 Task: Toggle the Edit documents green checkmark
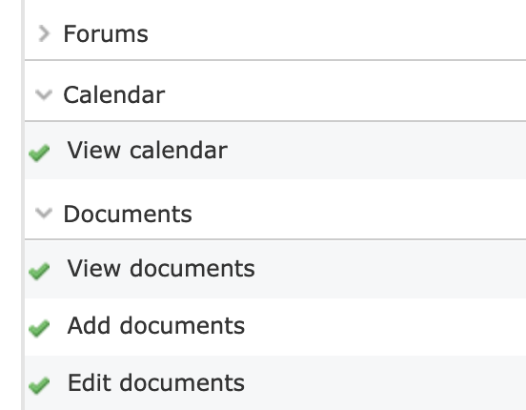tap(39, 385)
